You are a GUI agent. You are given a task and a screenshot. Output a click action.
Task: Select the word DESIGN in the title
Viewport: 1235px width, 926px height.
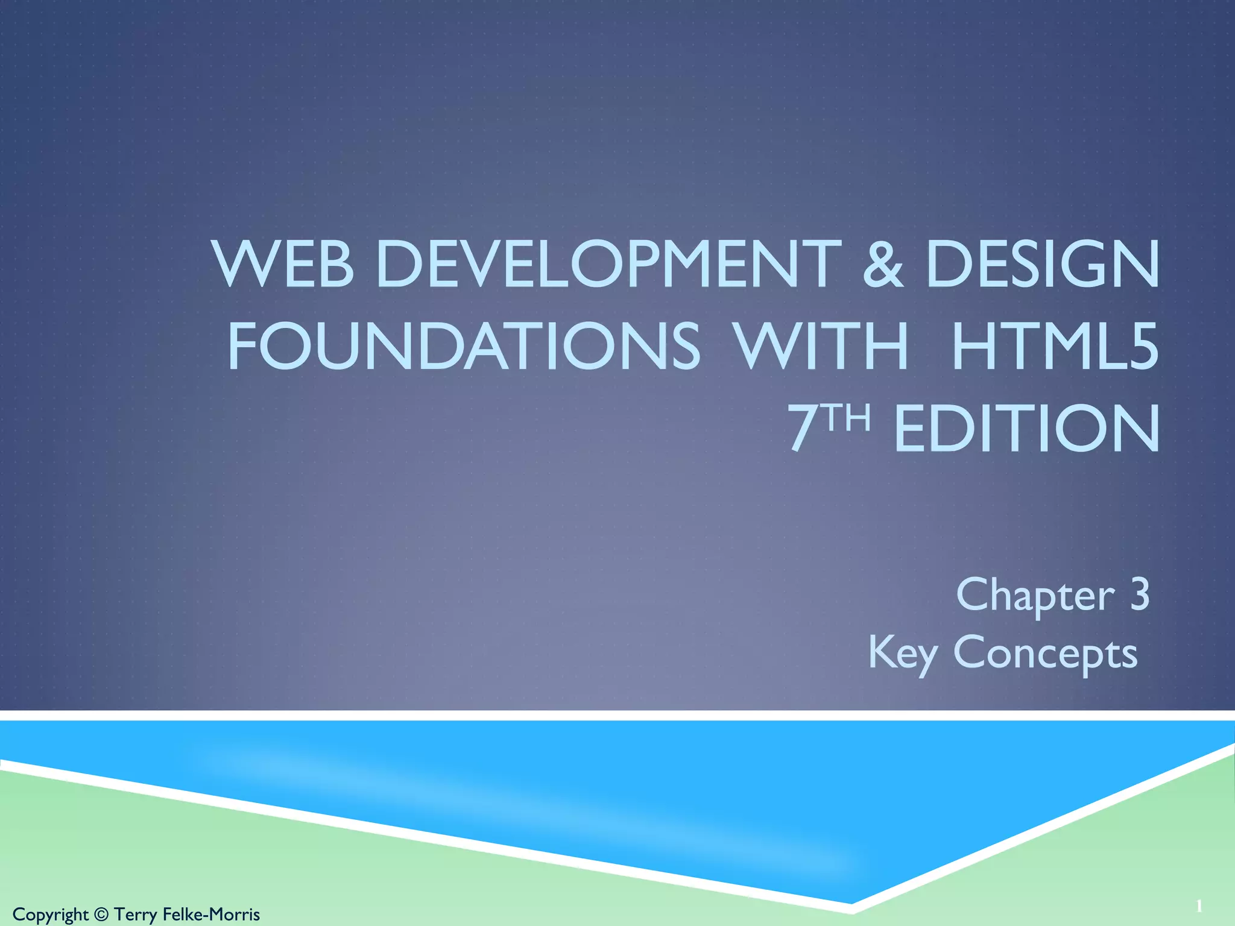[x=1042, y=265]
